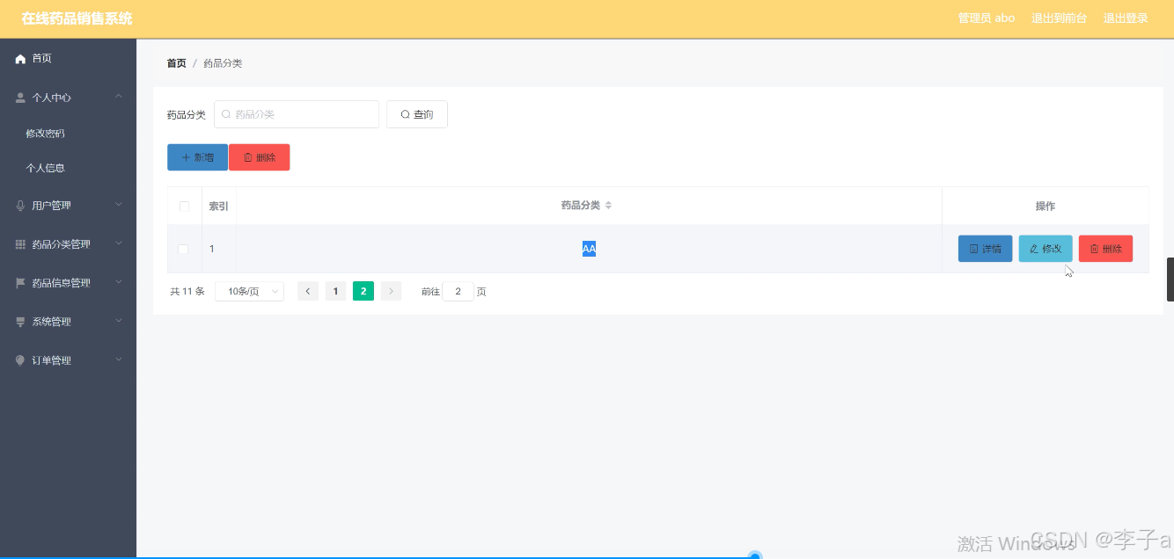Screen dimensions: 1174x559
Task: Open the 10条/页 page size dropdown
Action: point(249,292)
